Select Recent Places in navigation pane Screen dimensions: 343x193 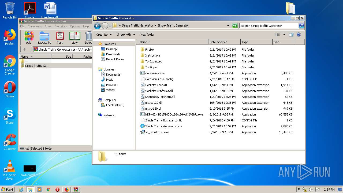115,59
